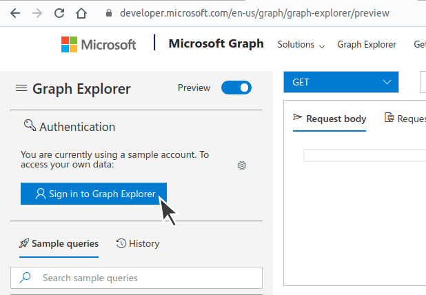Click Sign in to Graph Explorer
Image resolution: width=426 pixels, height=295 pixels.
click(94, 194)
